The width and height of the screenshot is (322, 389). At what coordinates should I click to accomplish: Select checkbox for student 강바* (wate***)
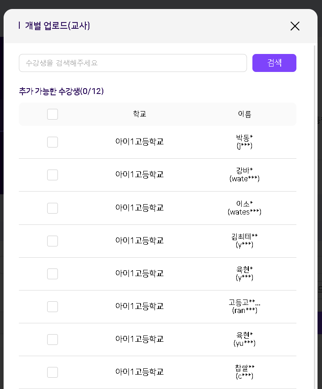[x=53, y=175]
